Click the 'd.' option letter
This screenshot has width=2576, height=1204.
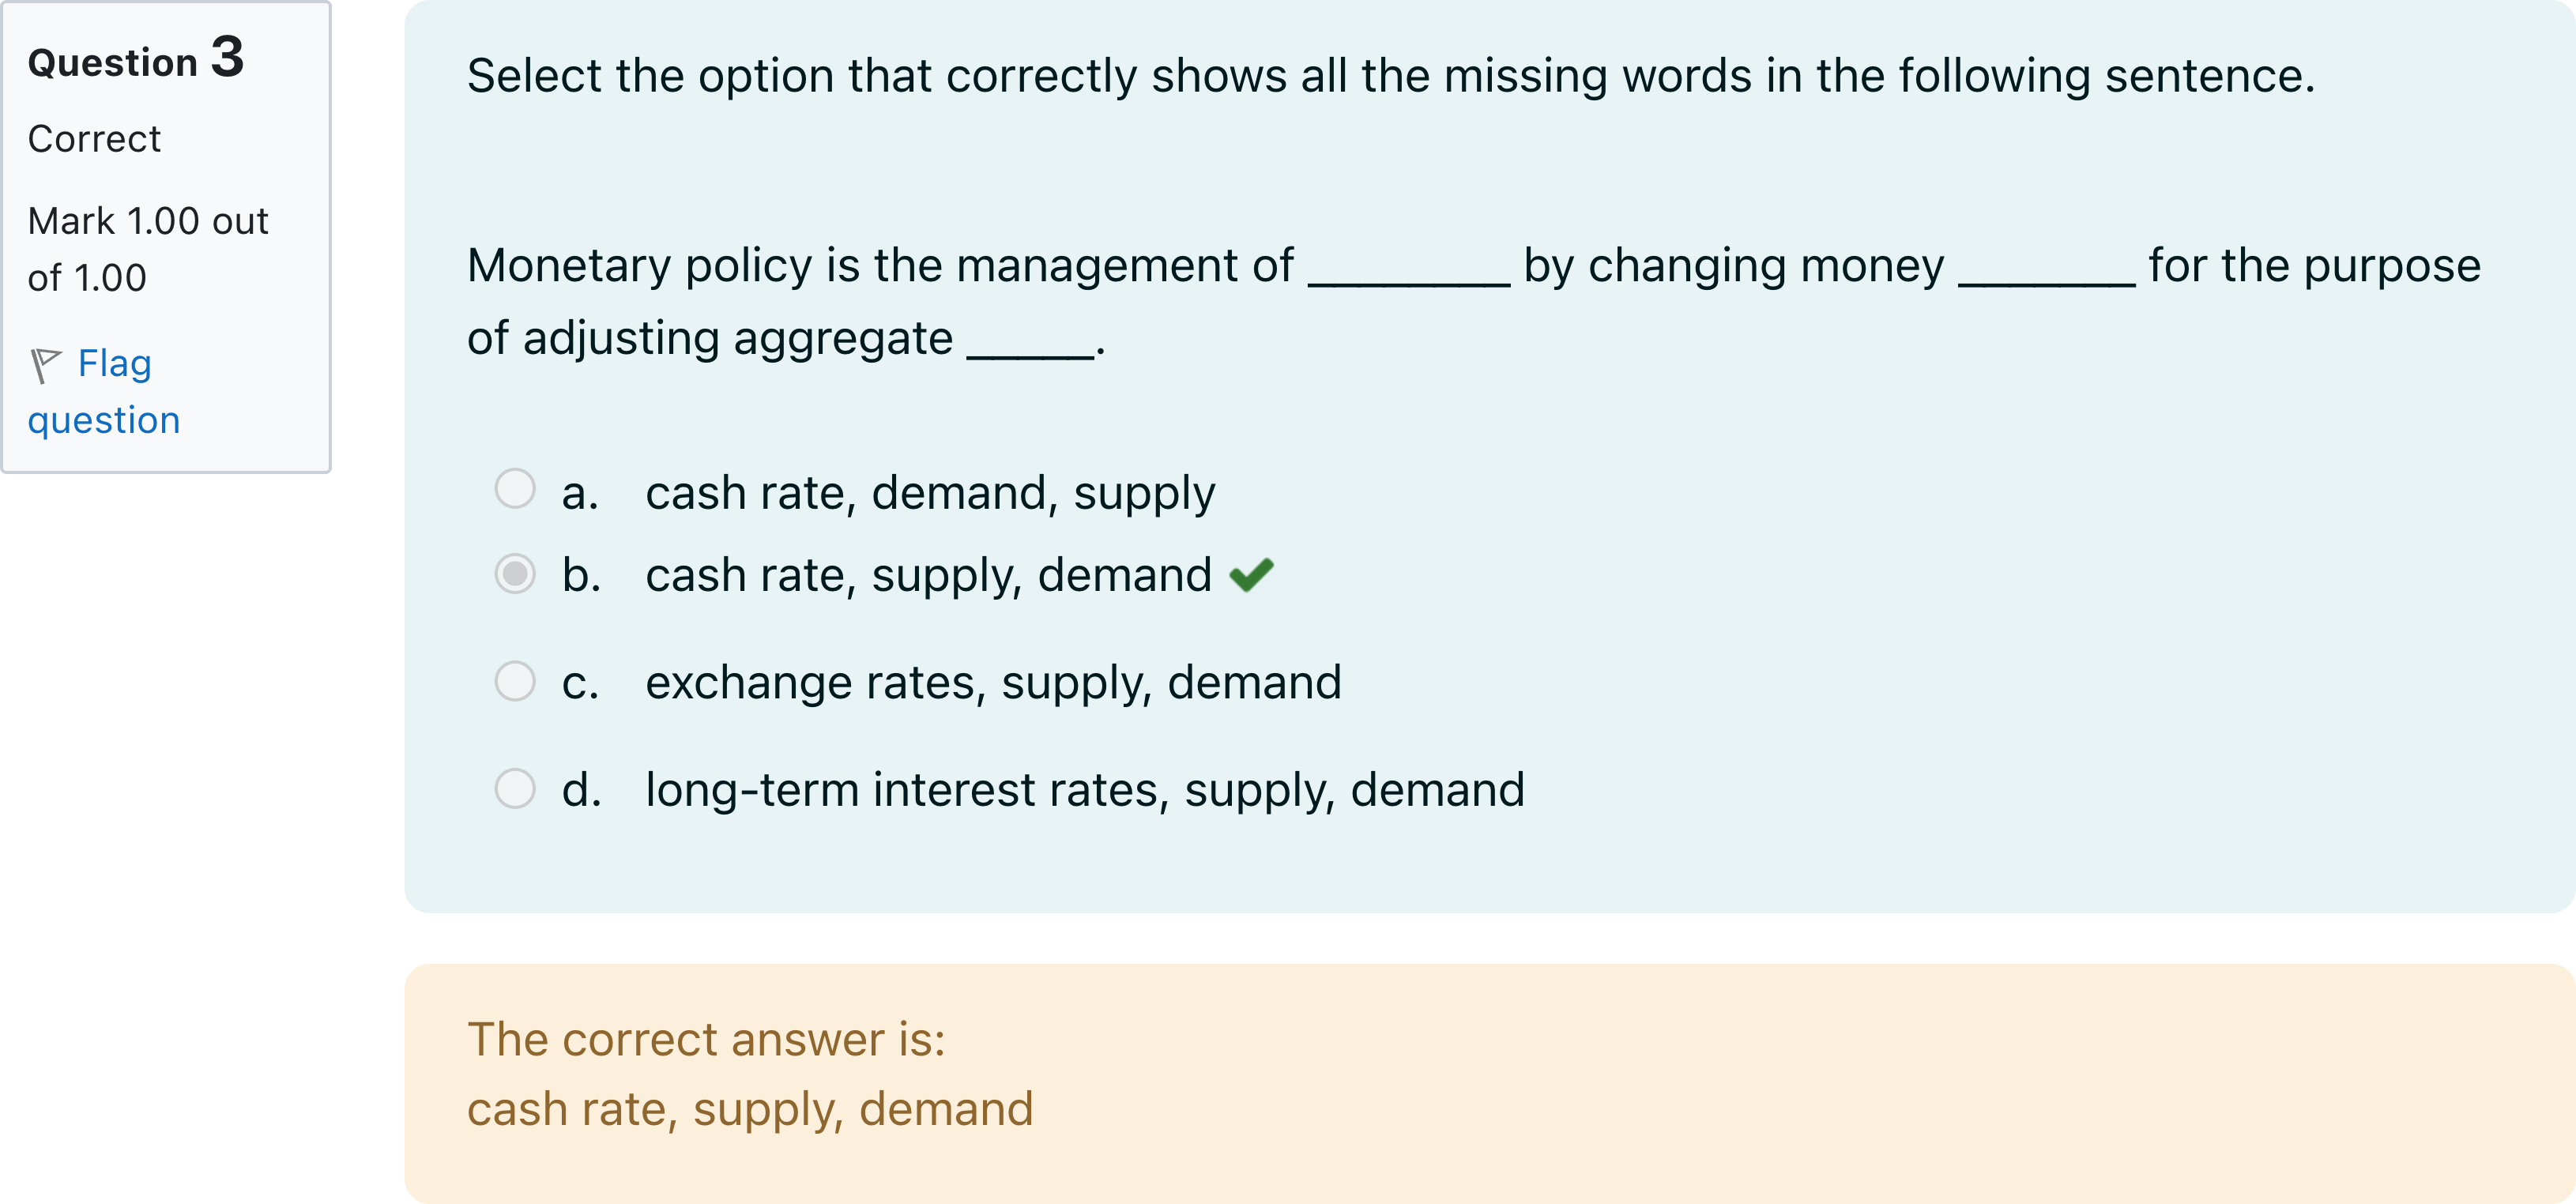[581, 790]
